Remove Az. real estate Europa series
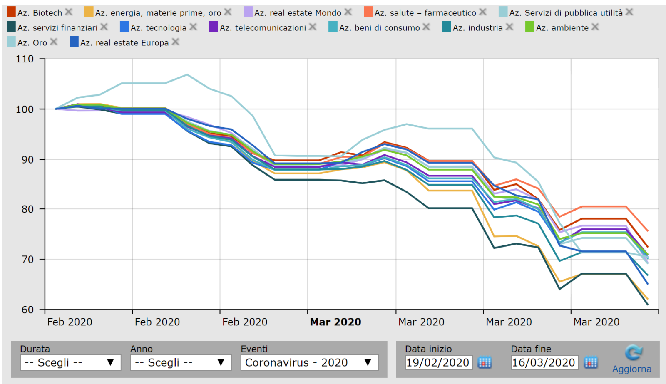Viewport: 666px width, 384px height. tap(176, 42)
